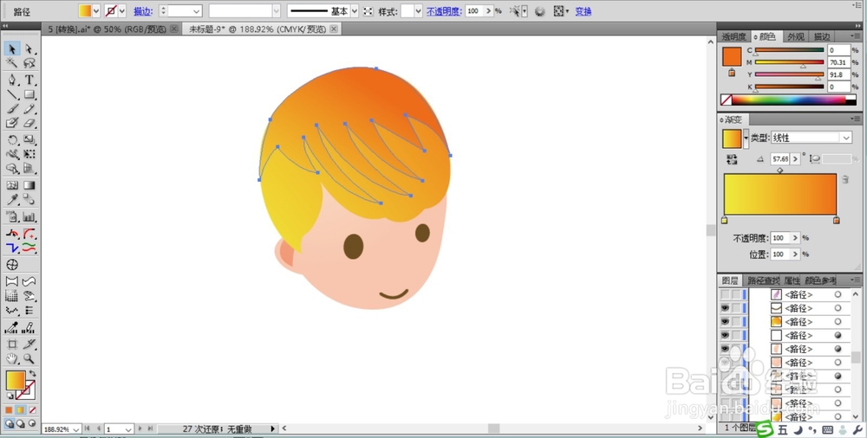
Task: Hide the orange gradient path layer
Action: pos(725,321)
